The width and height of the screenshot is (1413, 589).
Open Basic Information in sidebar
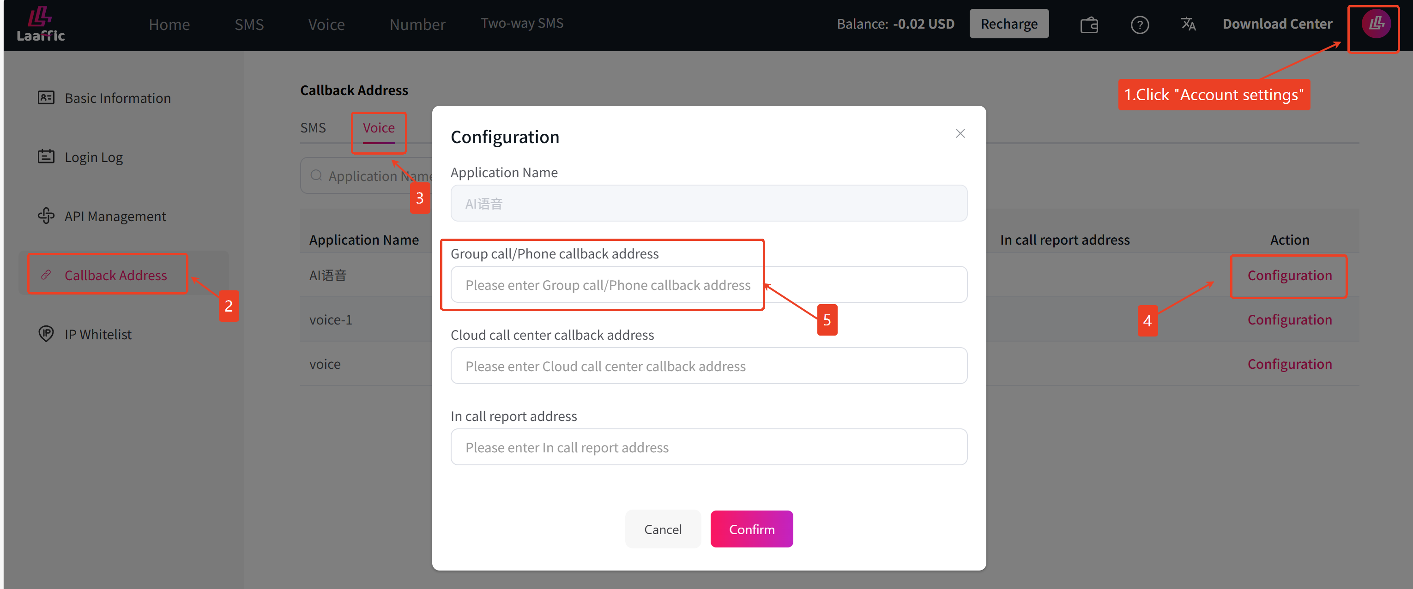pos(117,98)
